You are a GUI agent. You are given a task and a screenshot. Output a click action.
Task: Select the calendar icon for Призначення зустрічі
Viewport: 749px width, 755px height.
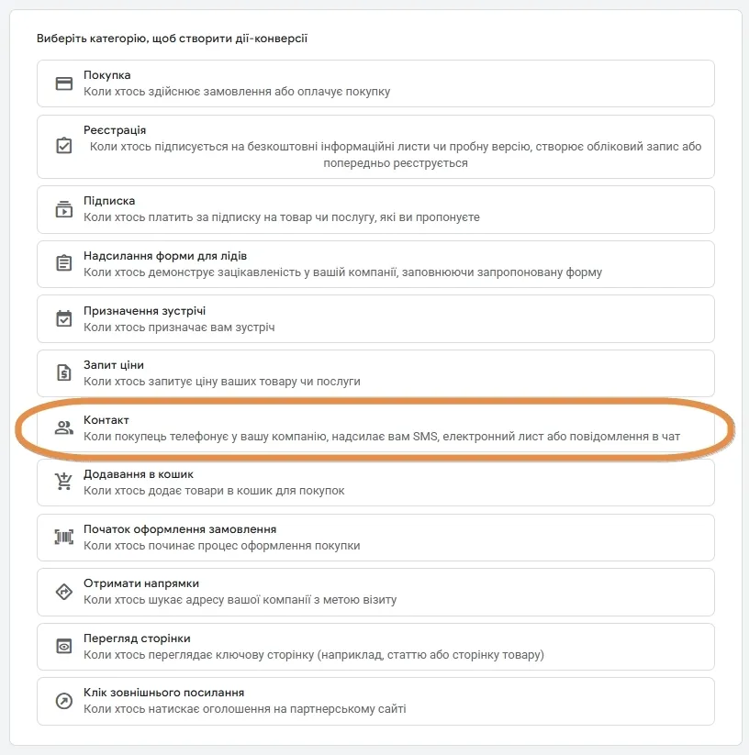[64, 318]
